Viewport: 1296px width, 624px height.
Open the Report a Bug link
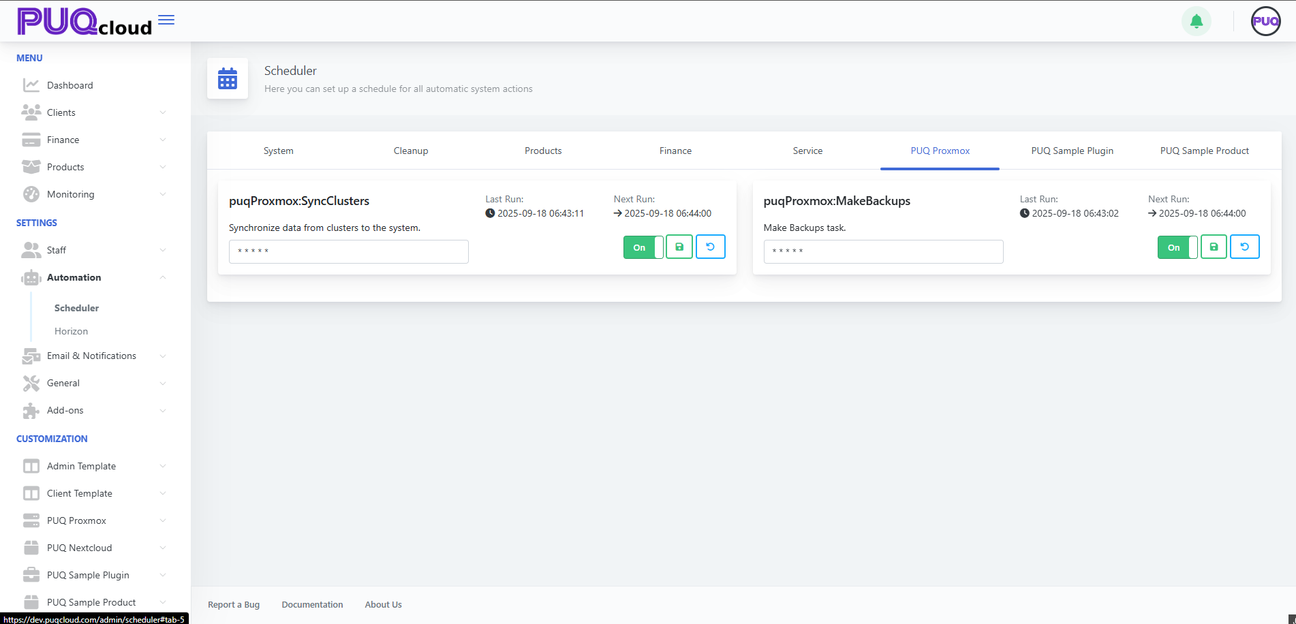(x=234, y=604)
